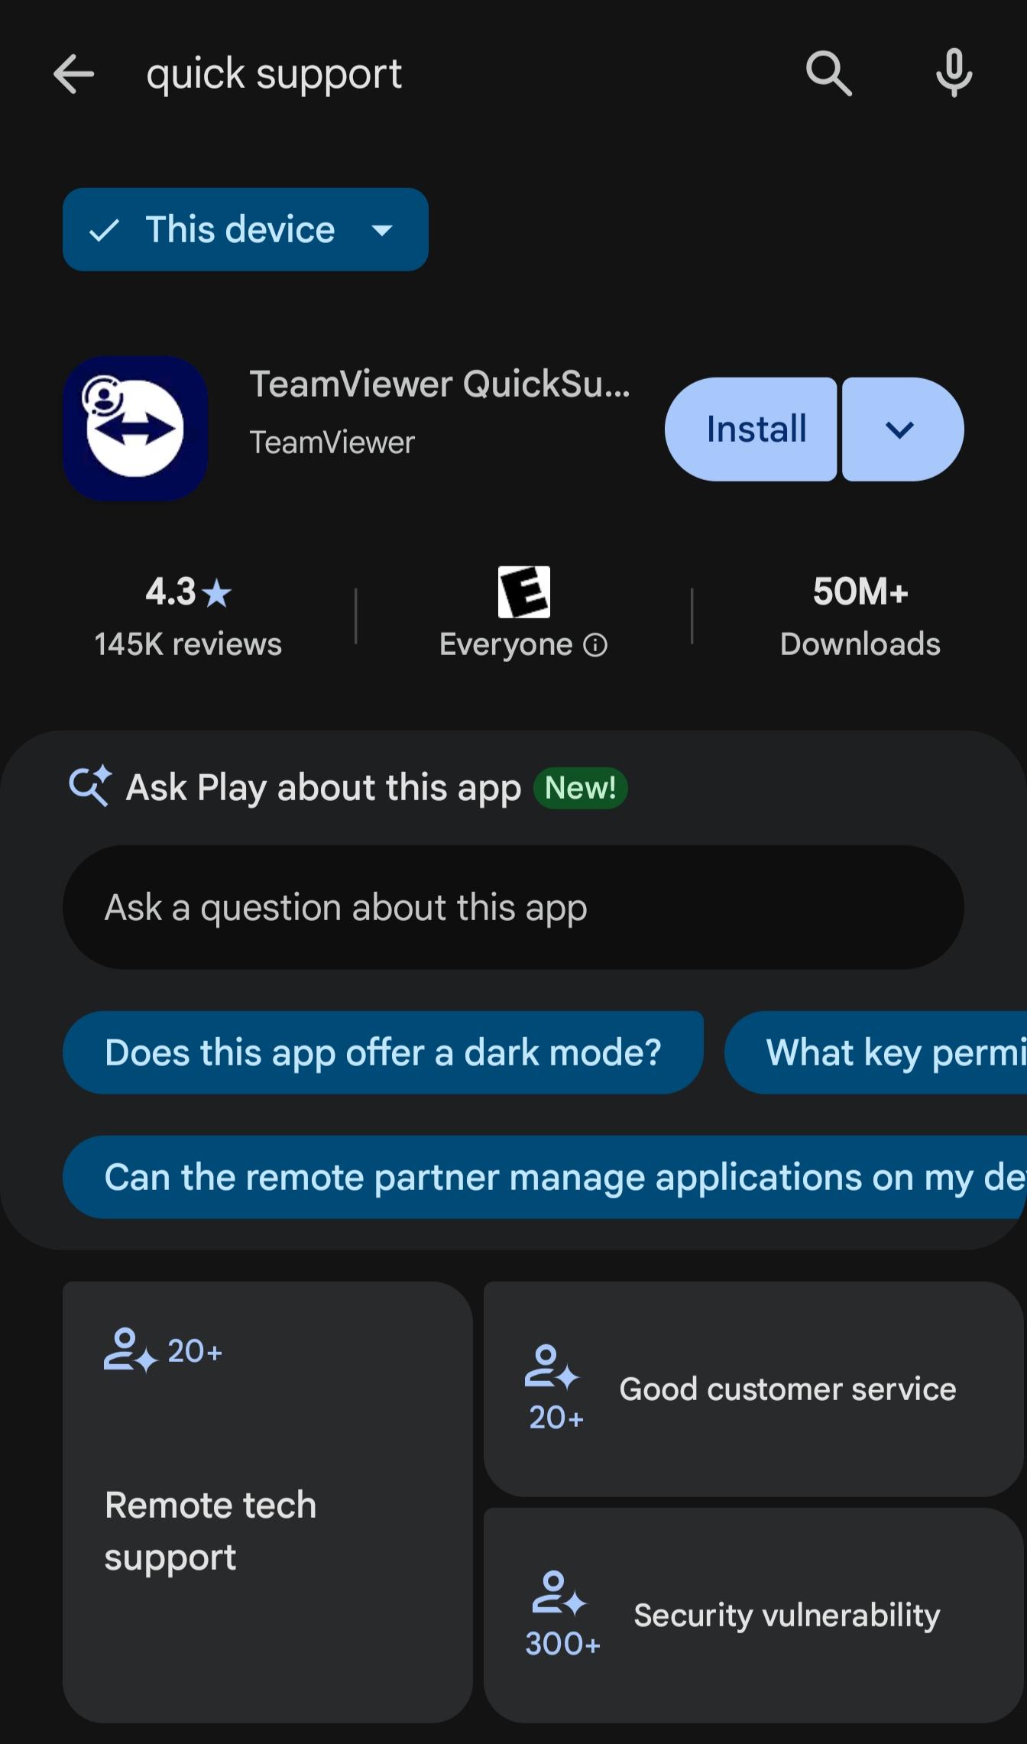Toggle the This device filter chip
Image resolution: width=1027 pixels, height=1744 pixels.
(x=245, y=229)
